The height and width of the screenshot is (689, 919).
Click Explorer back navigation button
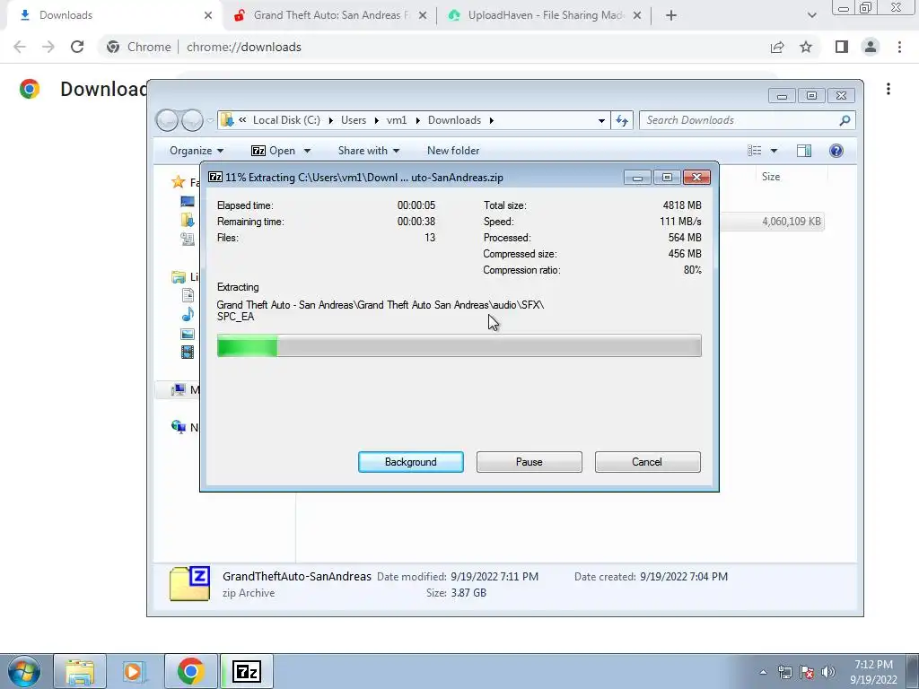pos(168,120)
